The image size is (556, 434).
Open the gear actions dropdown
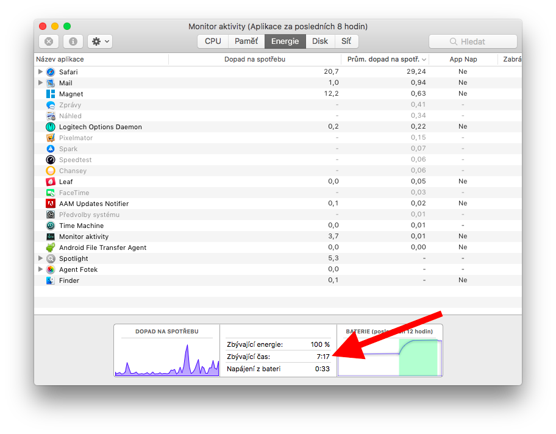coord(100,41)
